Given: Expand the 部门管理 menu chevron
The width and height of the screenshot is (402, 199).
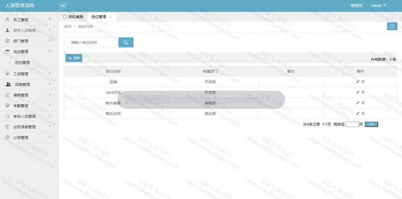Looking at the screenshot, I should (x=50, y=40).
